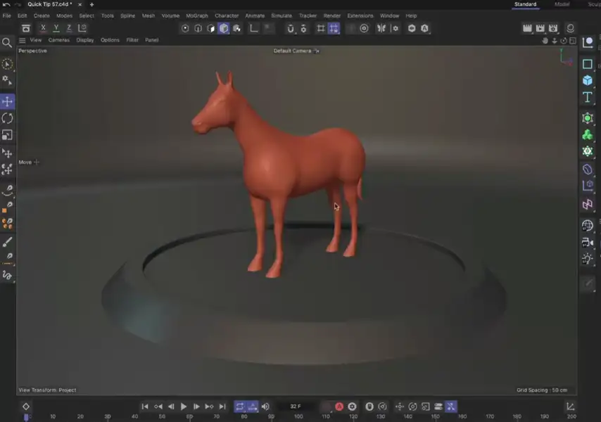Add a Cube primitive object

(x=588, y=80)
